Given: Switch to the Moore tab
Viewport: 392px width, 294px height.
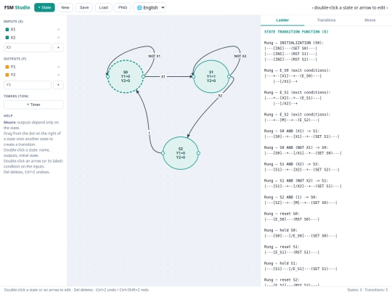Looking at the screenshot, I should tap(369, 20).
